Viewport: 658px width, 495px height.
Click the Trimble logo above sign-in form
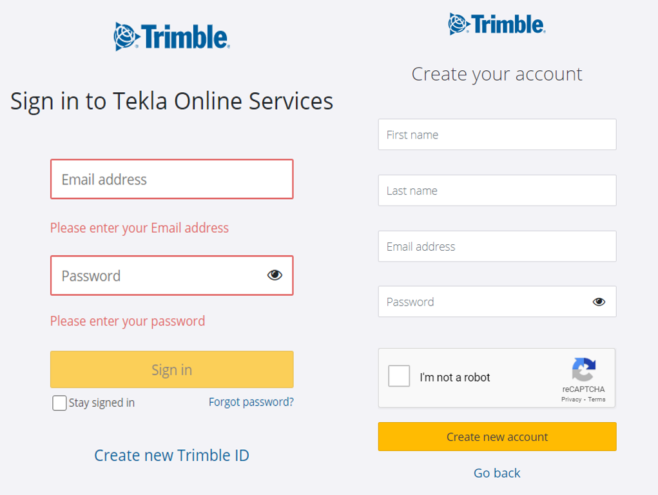pos(172,37)
